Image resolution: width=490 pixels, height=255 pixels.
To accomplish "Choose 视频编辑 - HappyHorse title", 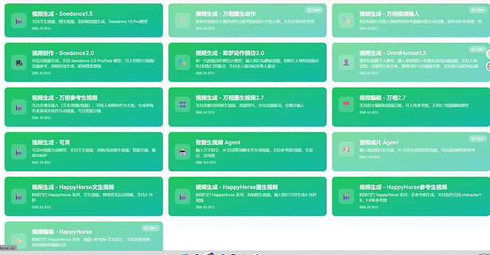I will point(62,232).
